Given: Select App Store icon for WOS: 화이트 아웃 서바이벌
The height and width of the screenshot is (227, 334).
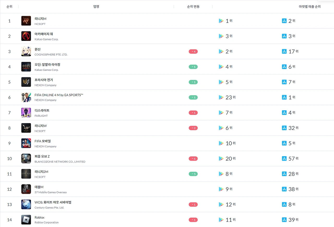Looking at the screenshot, I should [284, 205].
